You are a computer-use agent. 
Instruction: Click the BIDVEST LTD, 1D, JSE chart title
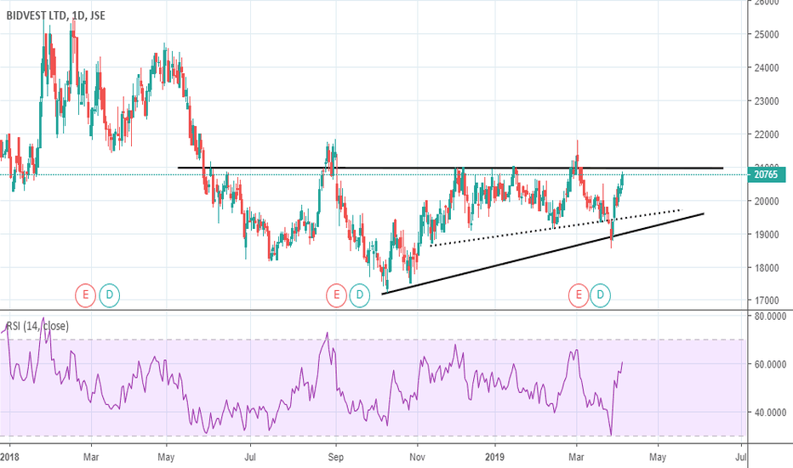point(55,15)
